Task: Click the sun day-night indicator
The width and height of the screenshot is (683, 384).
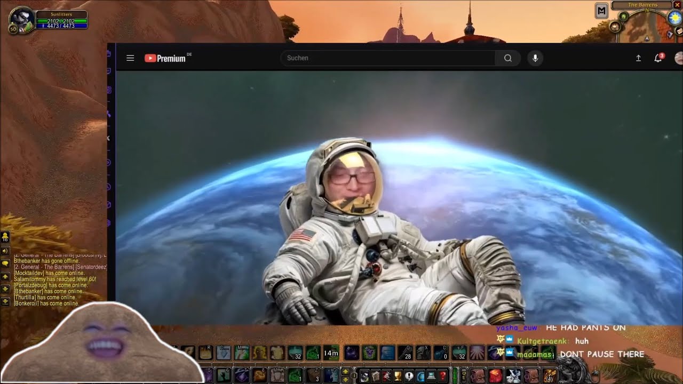Action: (675, 18)
